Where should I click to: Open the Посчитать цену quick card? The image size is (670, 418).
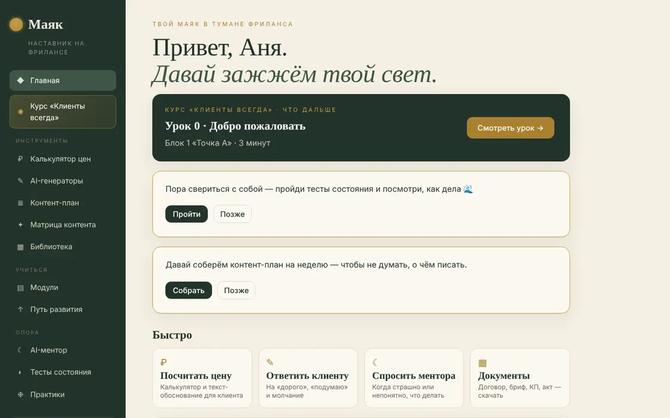coord(202,378)
